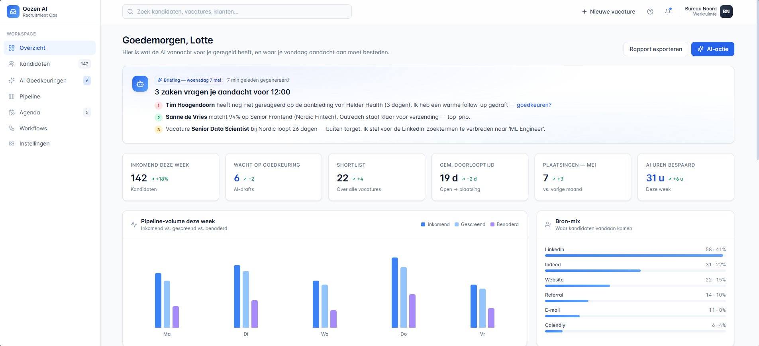This screenshot has height=346, width=759.
Task: Click the search magnifier icon
Action: [130, 12]
